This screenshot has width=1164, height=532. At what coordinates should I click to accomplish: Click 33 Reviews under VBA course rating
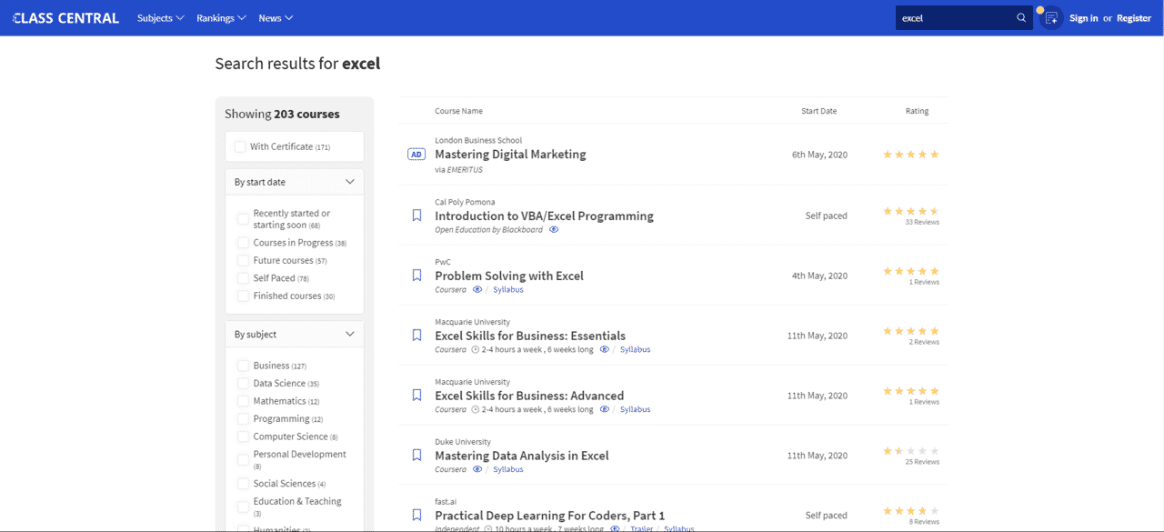pyautogui.click(x=922, y=222)
